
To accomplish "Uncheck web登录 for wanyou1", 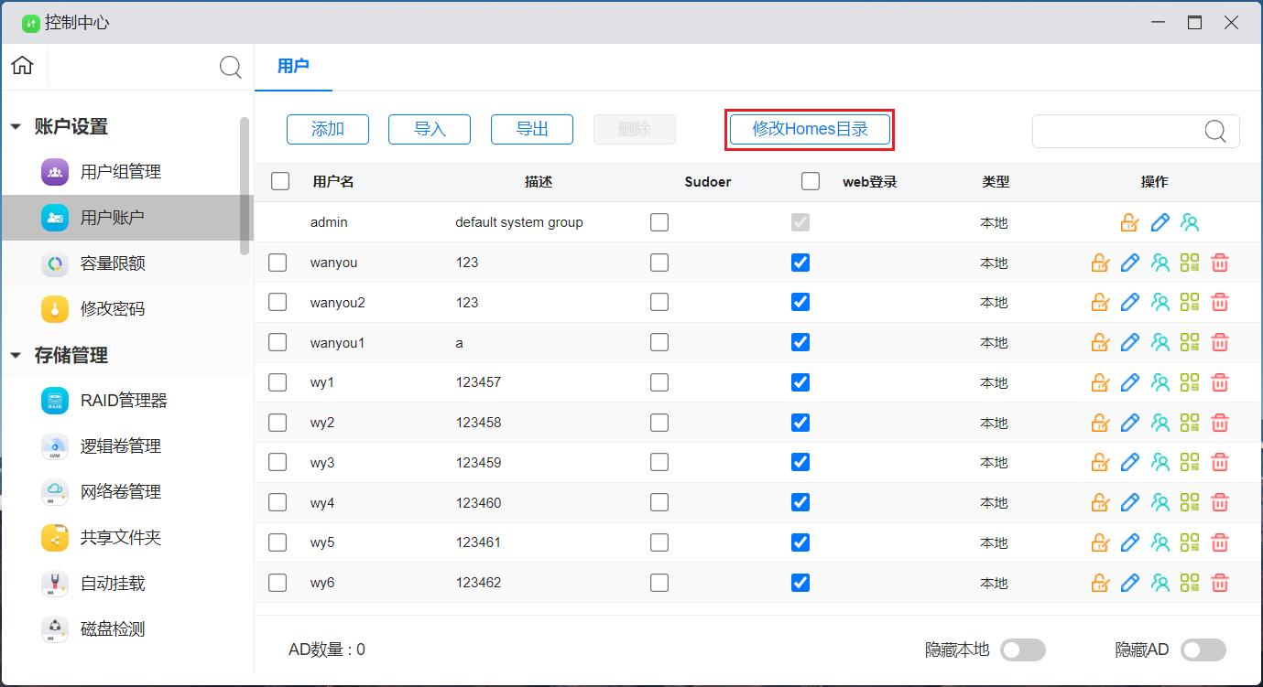I will [800, 342].
